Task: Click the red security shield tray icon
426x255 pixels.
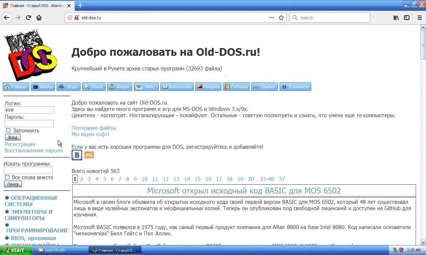Action: (401, 250)
